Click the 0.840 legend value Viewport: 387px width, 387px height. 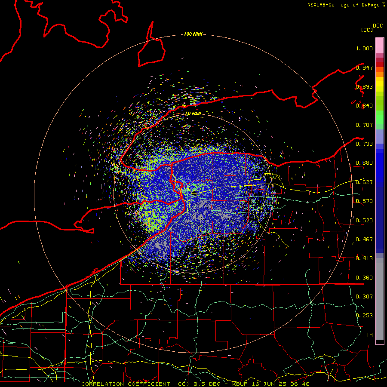[364, 106]
